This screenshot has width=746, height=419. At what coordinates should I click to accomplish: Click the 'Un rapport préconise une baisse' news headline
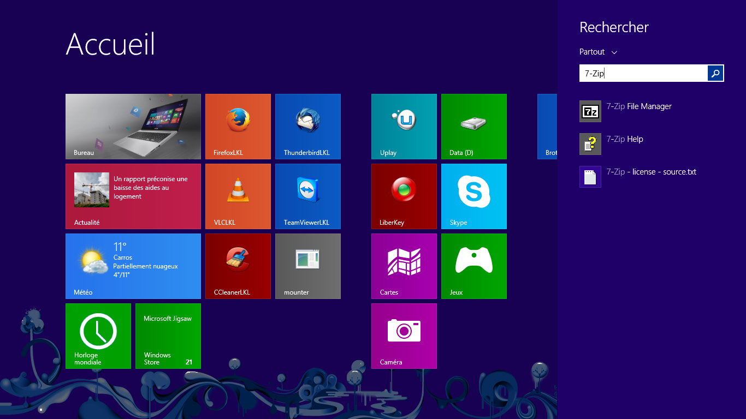[x=151, y=188]
